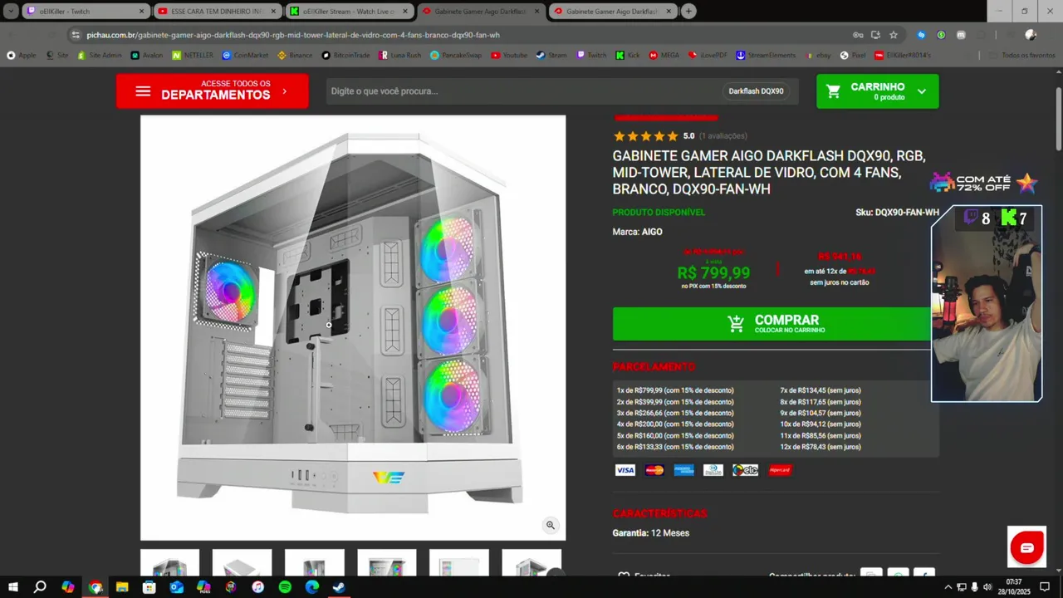Open the Twitch bookmark

click(591, 55)
